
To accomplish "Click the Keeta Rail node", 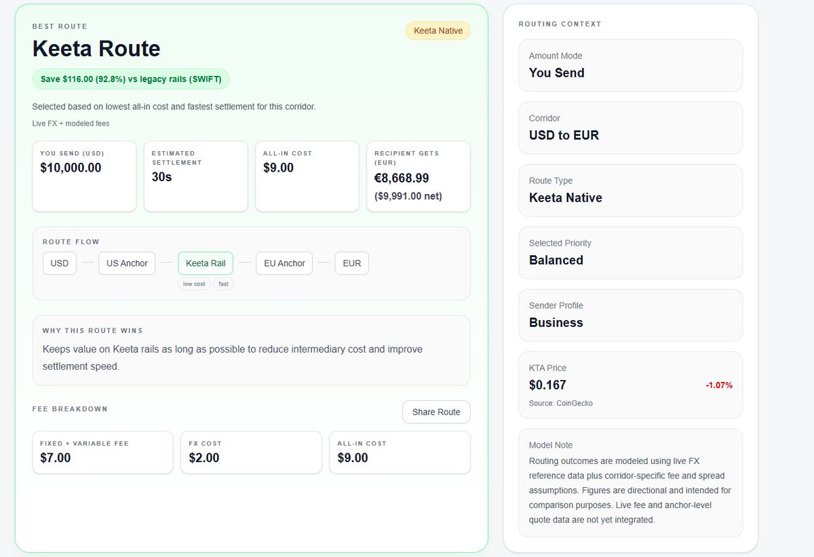I will coord(206,263).
